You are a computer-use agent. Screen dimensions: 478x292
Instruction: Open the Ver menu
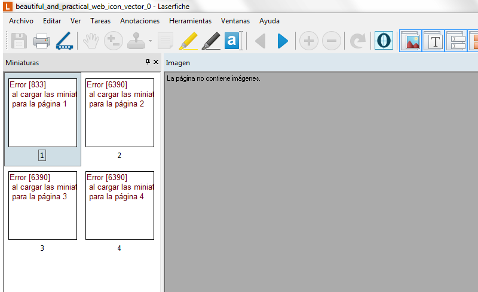[76, 21]
